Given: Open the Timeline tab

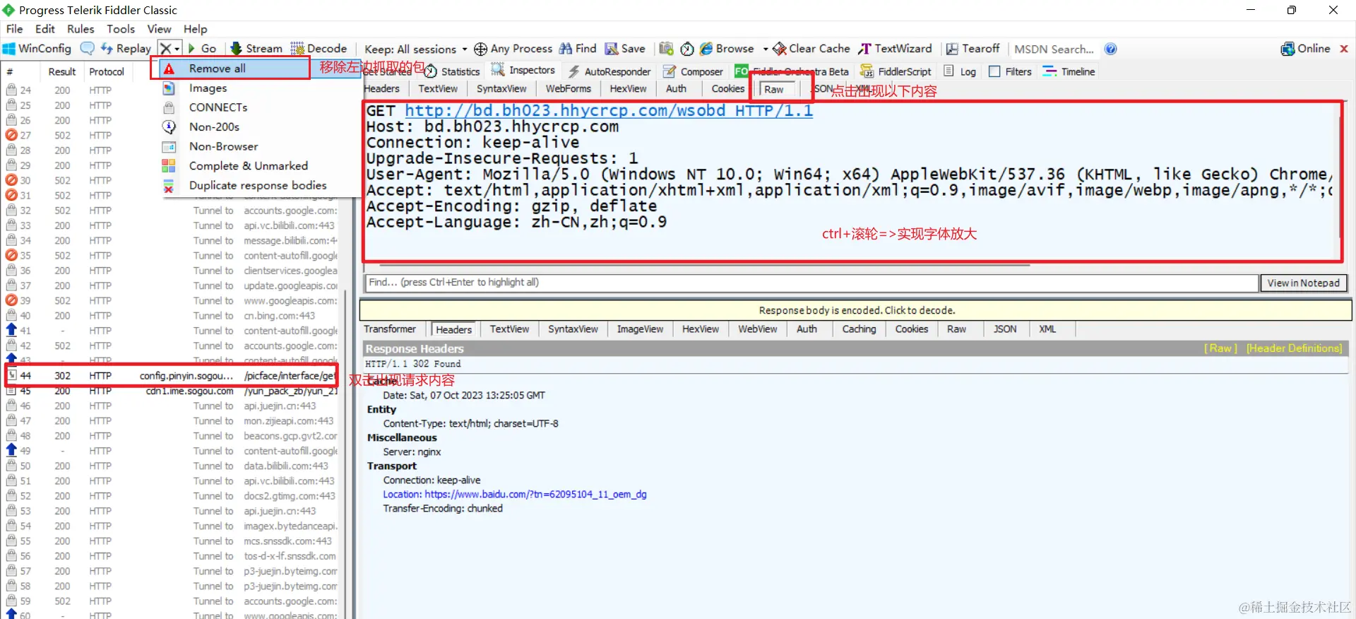Looking at the screenshot, I should click(x=1069, y=71).
